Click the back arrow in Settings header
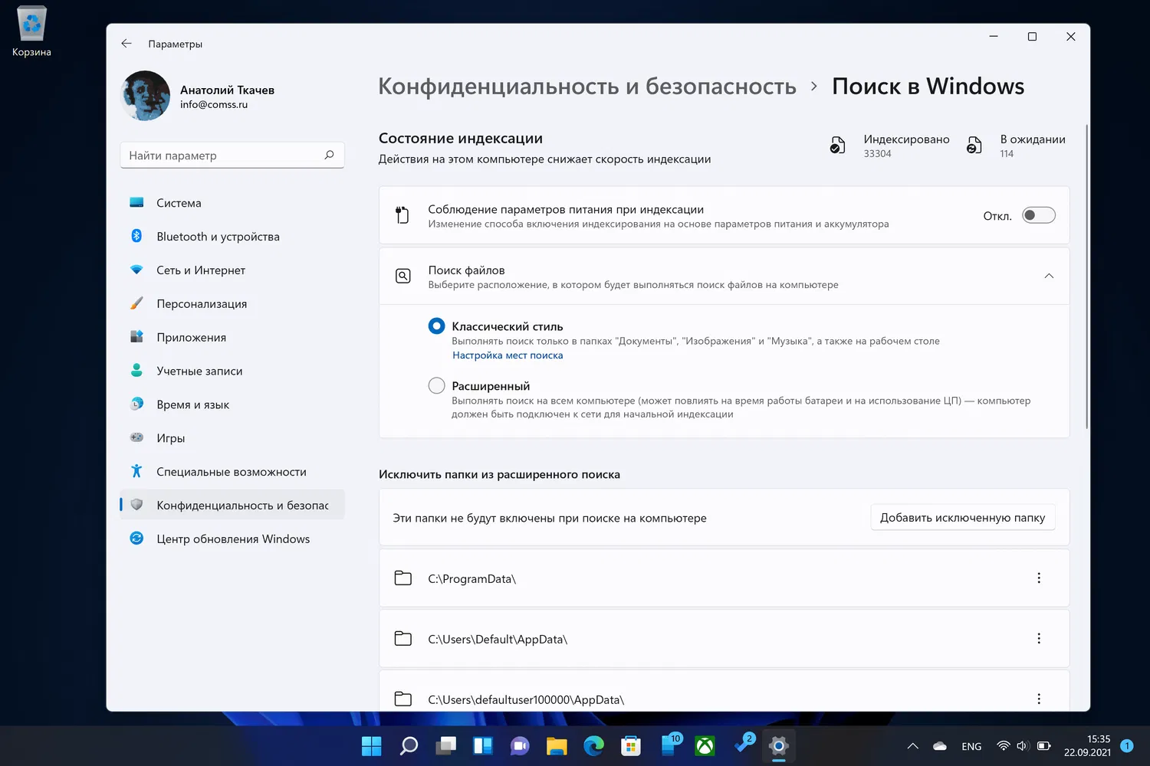 click(x=127, y=44)
